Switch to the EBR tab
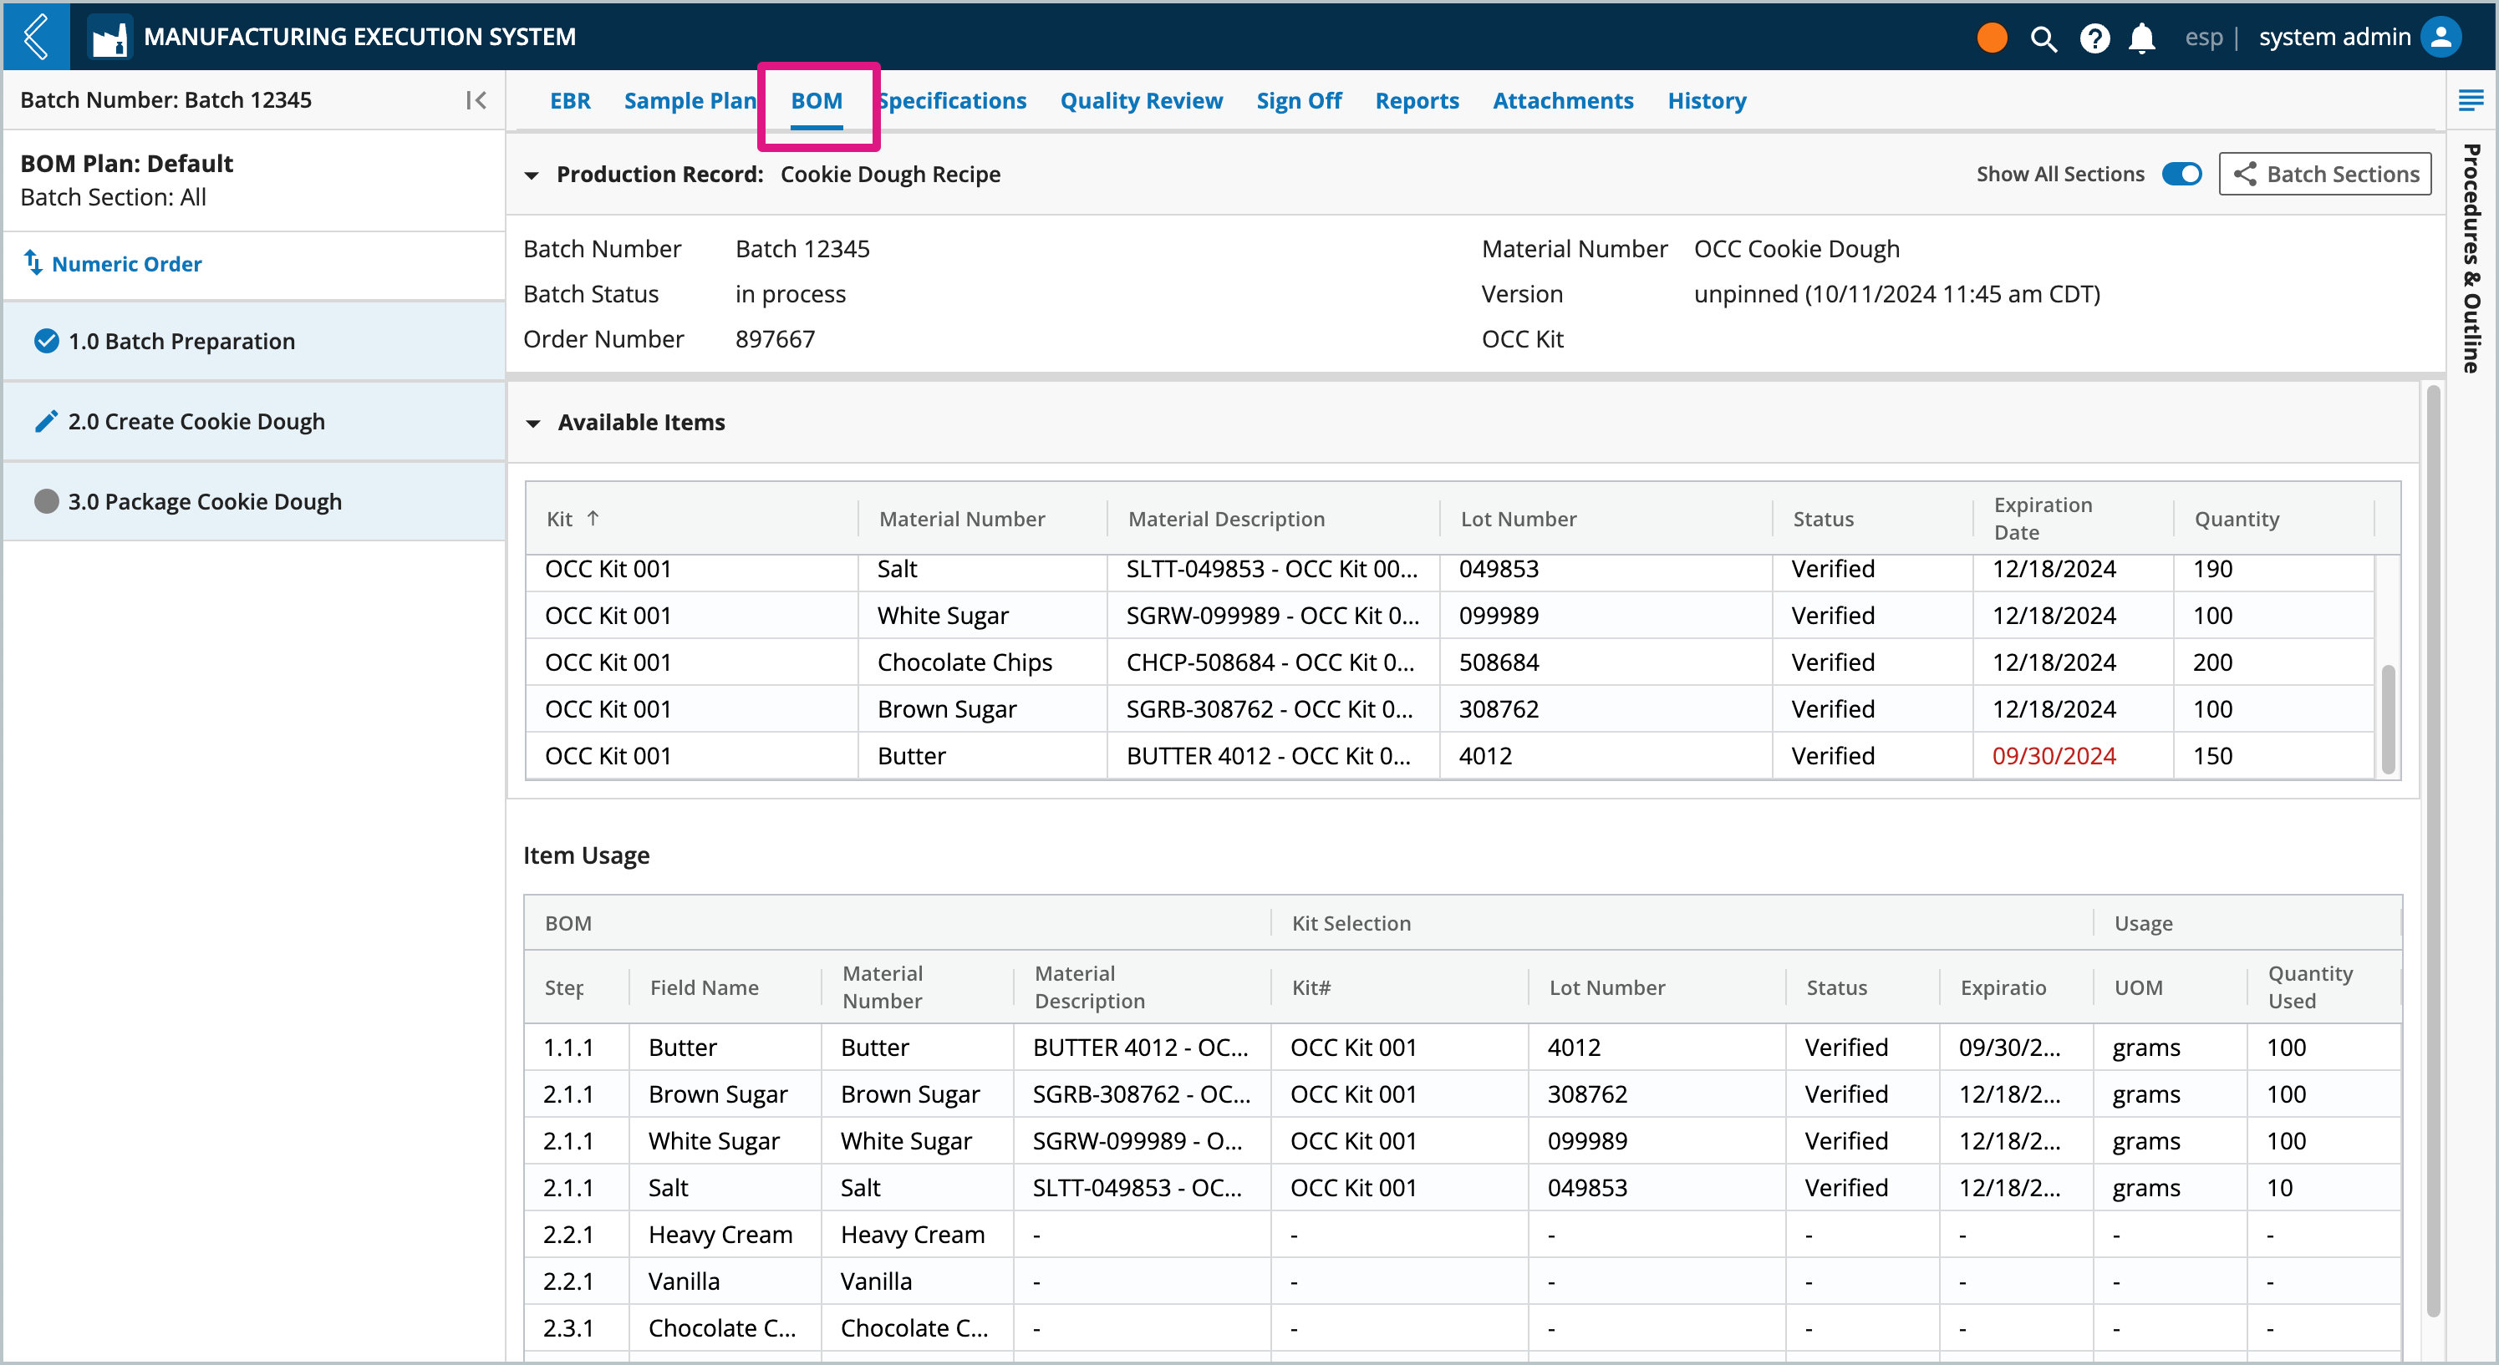The width and height of the screenshot is (2499, 1365). coord(569,100)
